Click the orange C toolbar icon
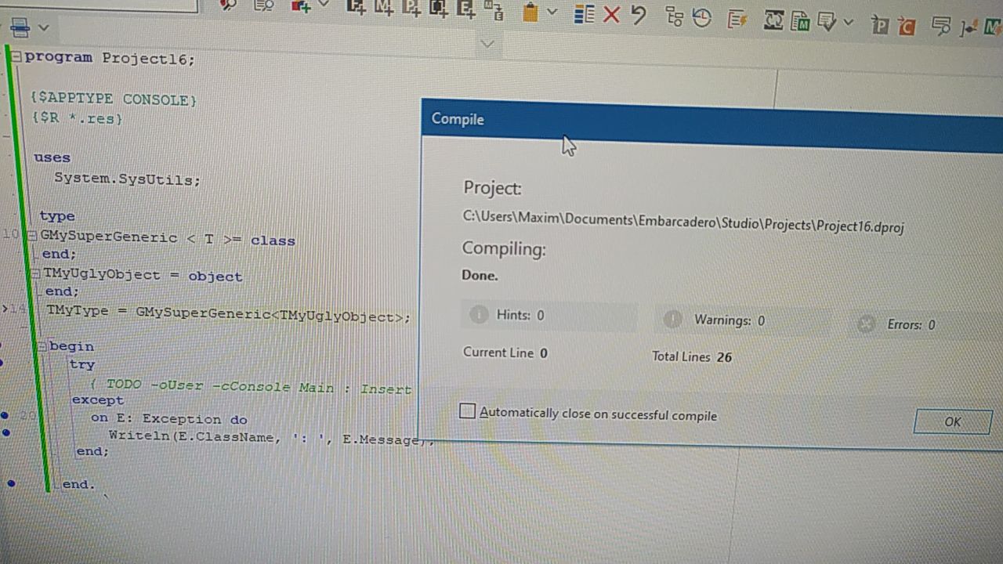 click(907, 26)
